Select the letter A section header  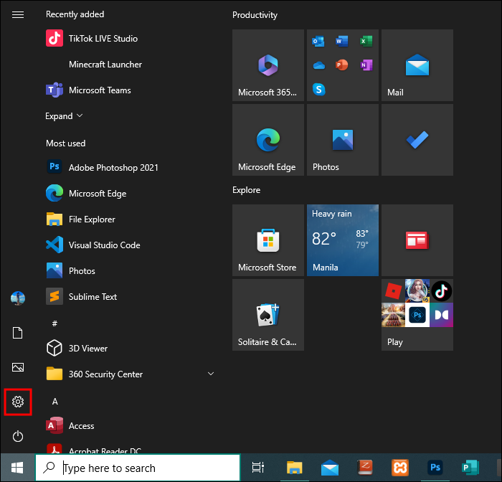55,401
